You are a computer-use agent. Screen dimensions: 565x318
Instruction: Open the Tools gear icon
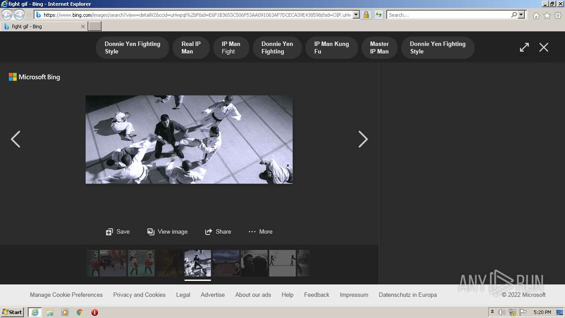pos(558,15)
